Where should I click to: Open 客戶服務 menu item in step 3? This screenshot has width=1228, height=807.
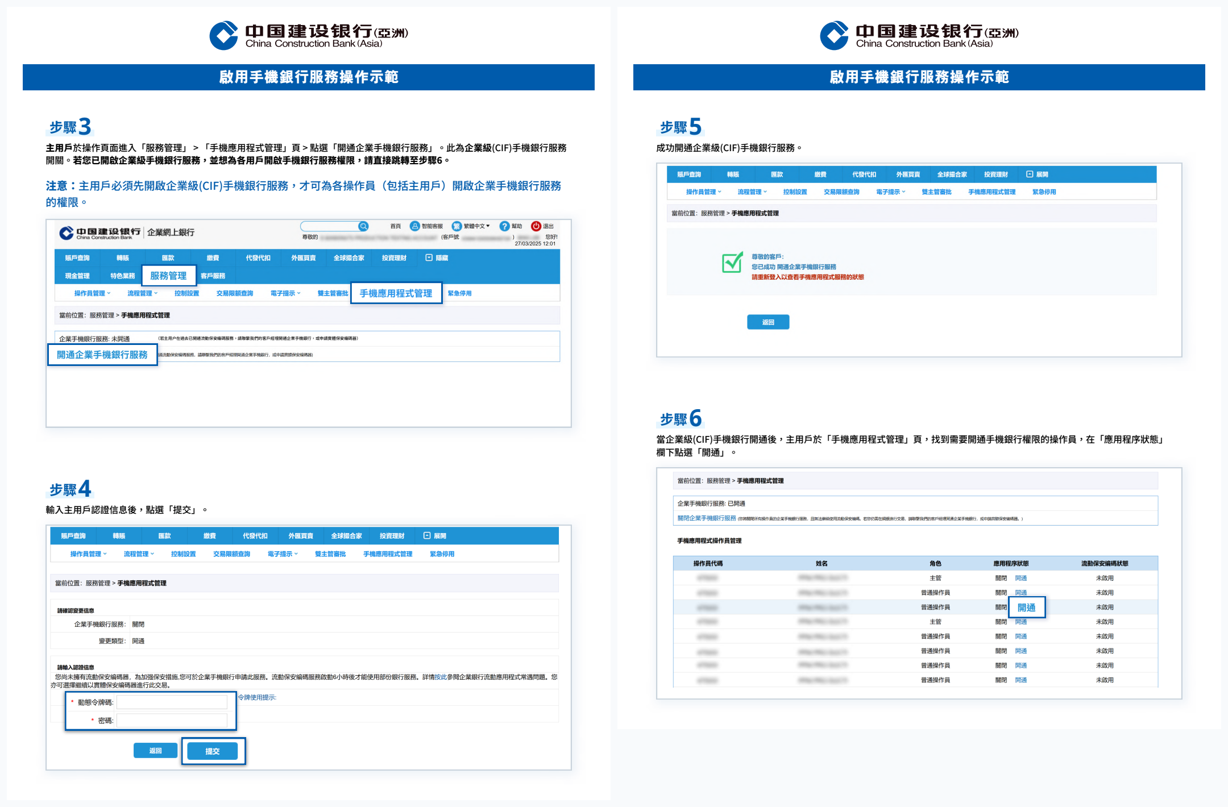point(213,276)
